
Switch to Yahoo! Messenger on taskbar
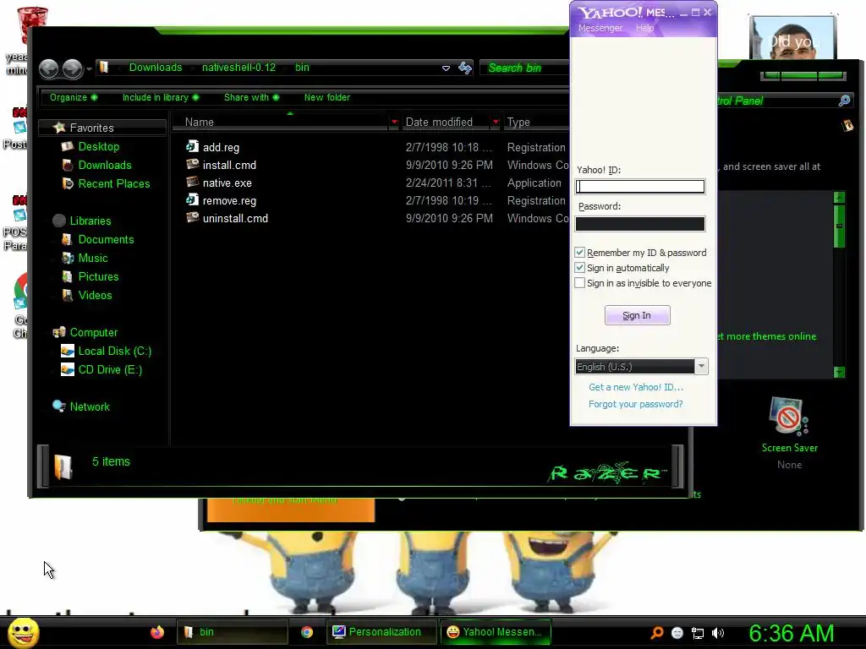(x=496, y=632)
